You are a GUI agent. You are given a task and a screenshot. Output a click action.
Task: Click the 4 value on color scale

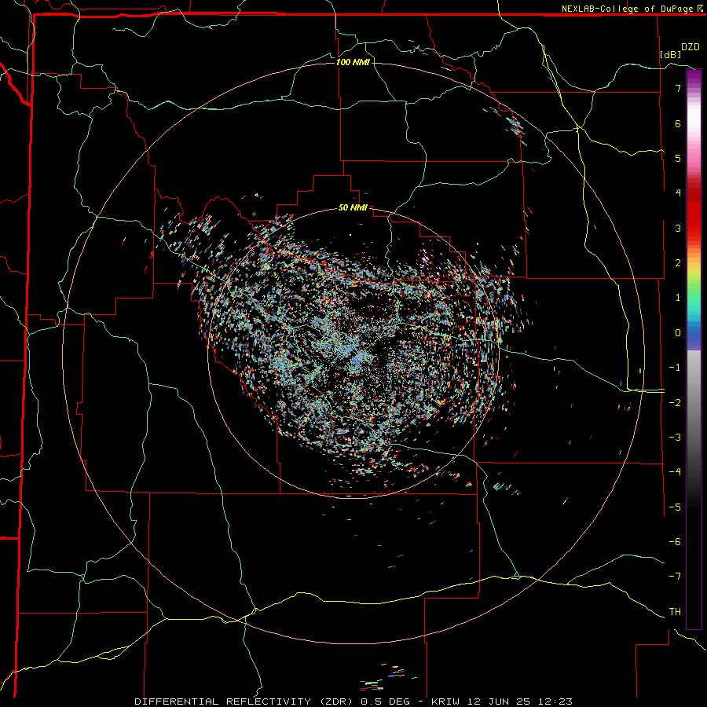click(678, 193)
